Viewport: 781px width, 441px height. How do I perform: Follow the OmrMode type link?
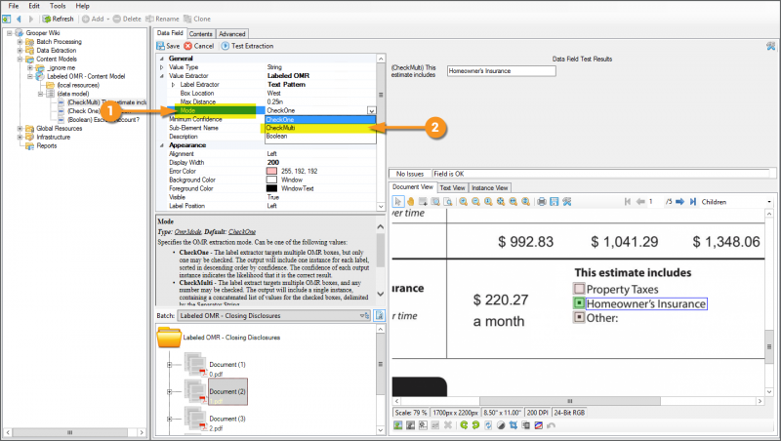coord(187,232)
